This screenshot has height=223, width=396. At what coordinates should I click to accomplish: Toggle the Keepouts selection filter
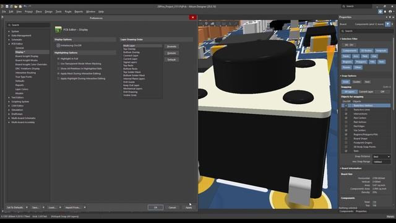[x=381, y=51]
